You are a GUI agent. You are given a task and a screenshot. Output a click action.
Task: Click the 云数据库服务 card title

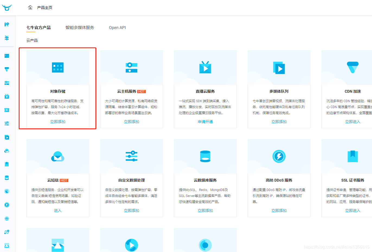(205, 180)
